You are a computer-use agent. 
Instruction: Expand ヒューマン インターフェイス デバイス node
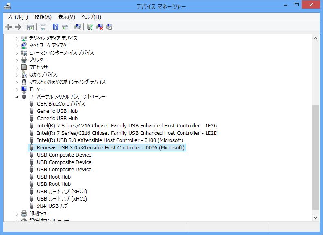(x=17, y=53)
